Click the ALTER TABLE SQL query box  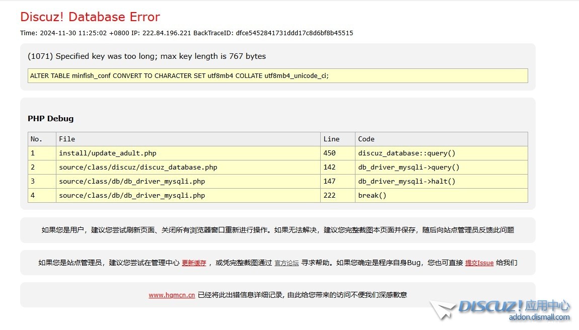tap(277, 76)
